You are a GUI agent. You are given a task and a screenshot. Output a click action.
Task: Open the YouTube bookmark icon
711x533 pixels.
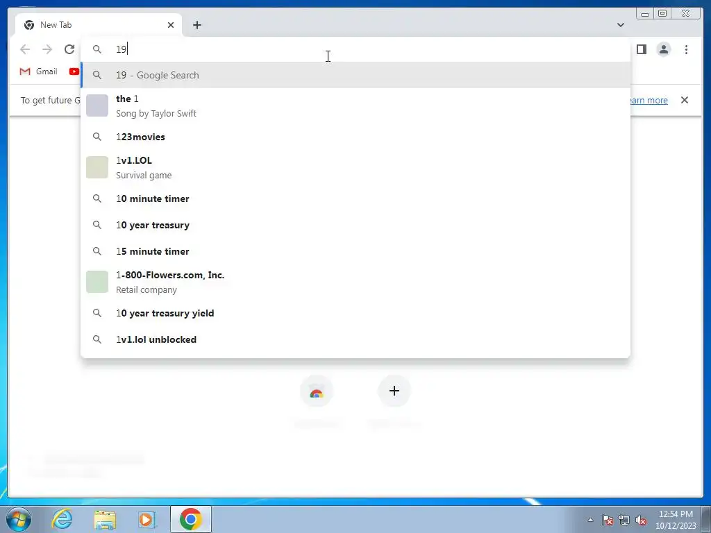pyautogui.click(x=74, y=71)
